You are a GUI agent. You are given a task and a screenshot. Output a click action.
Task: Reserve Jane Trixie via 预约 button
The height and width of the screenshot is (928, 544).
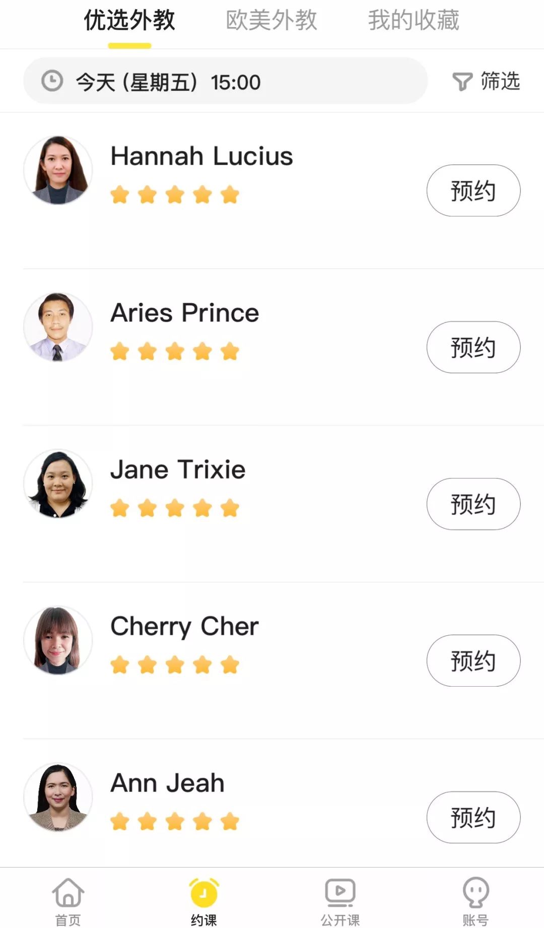tap(473, 504)
